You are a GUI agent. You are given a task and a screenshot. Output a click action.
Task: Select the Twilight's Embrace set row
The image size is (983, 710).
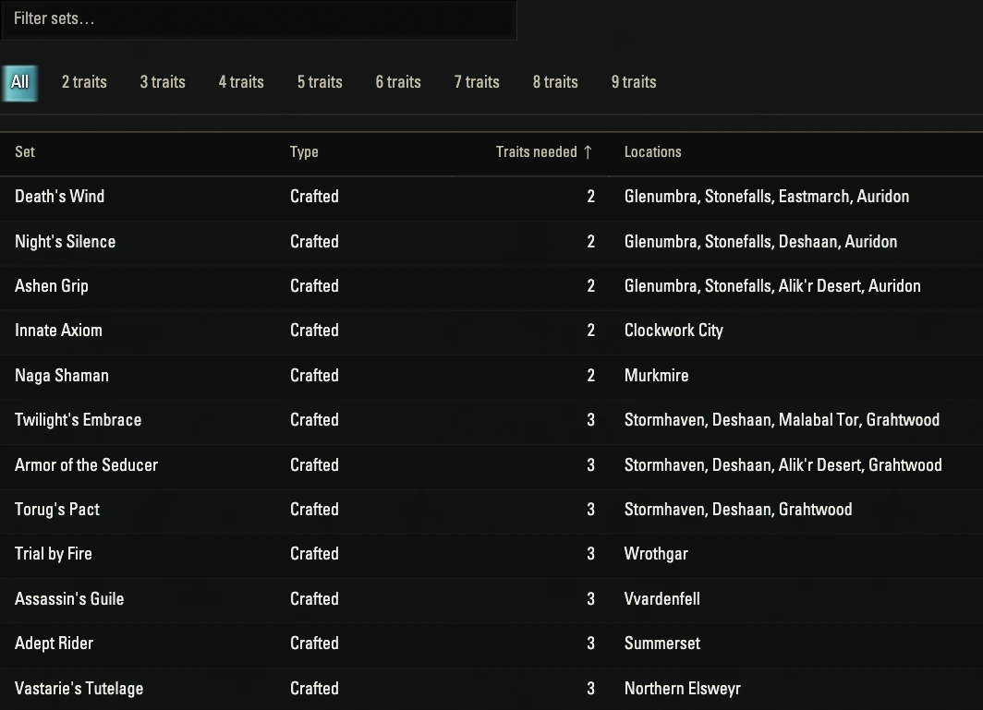coord(491,421)
